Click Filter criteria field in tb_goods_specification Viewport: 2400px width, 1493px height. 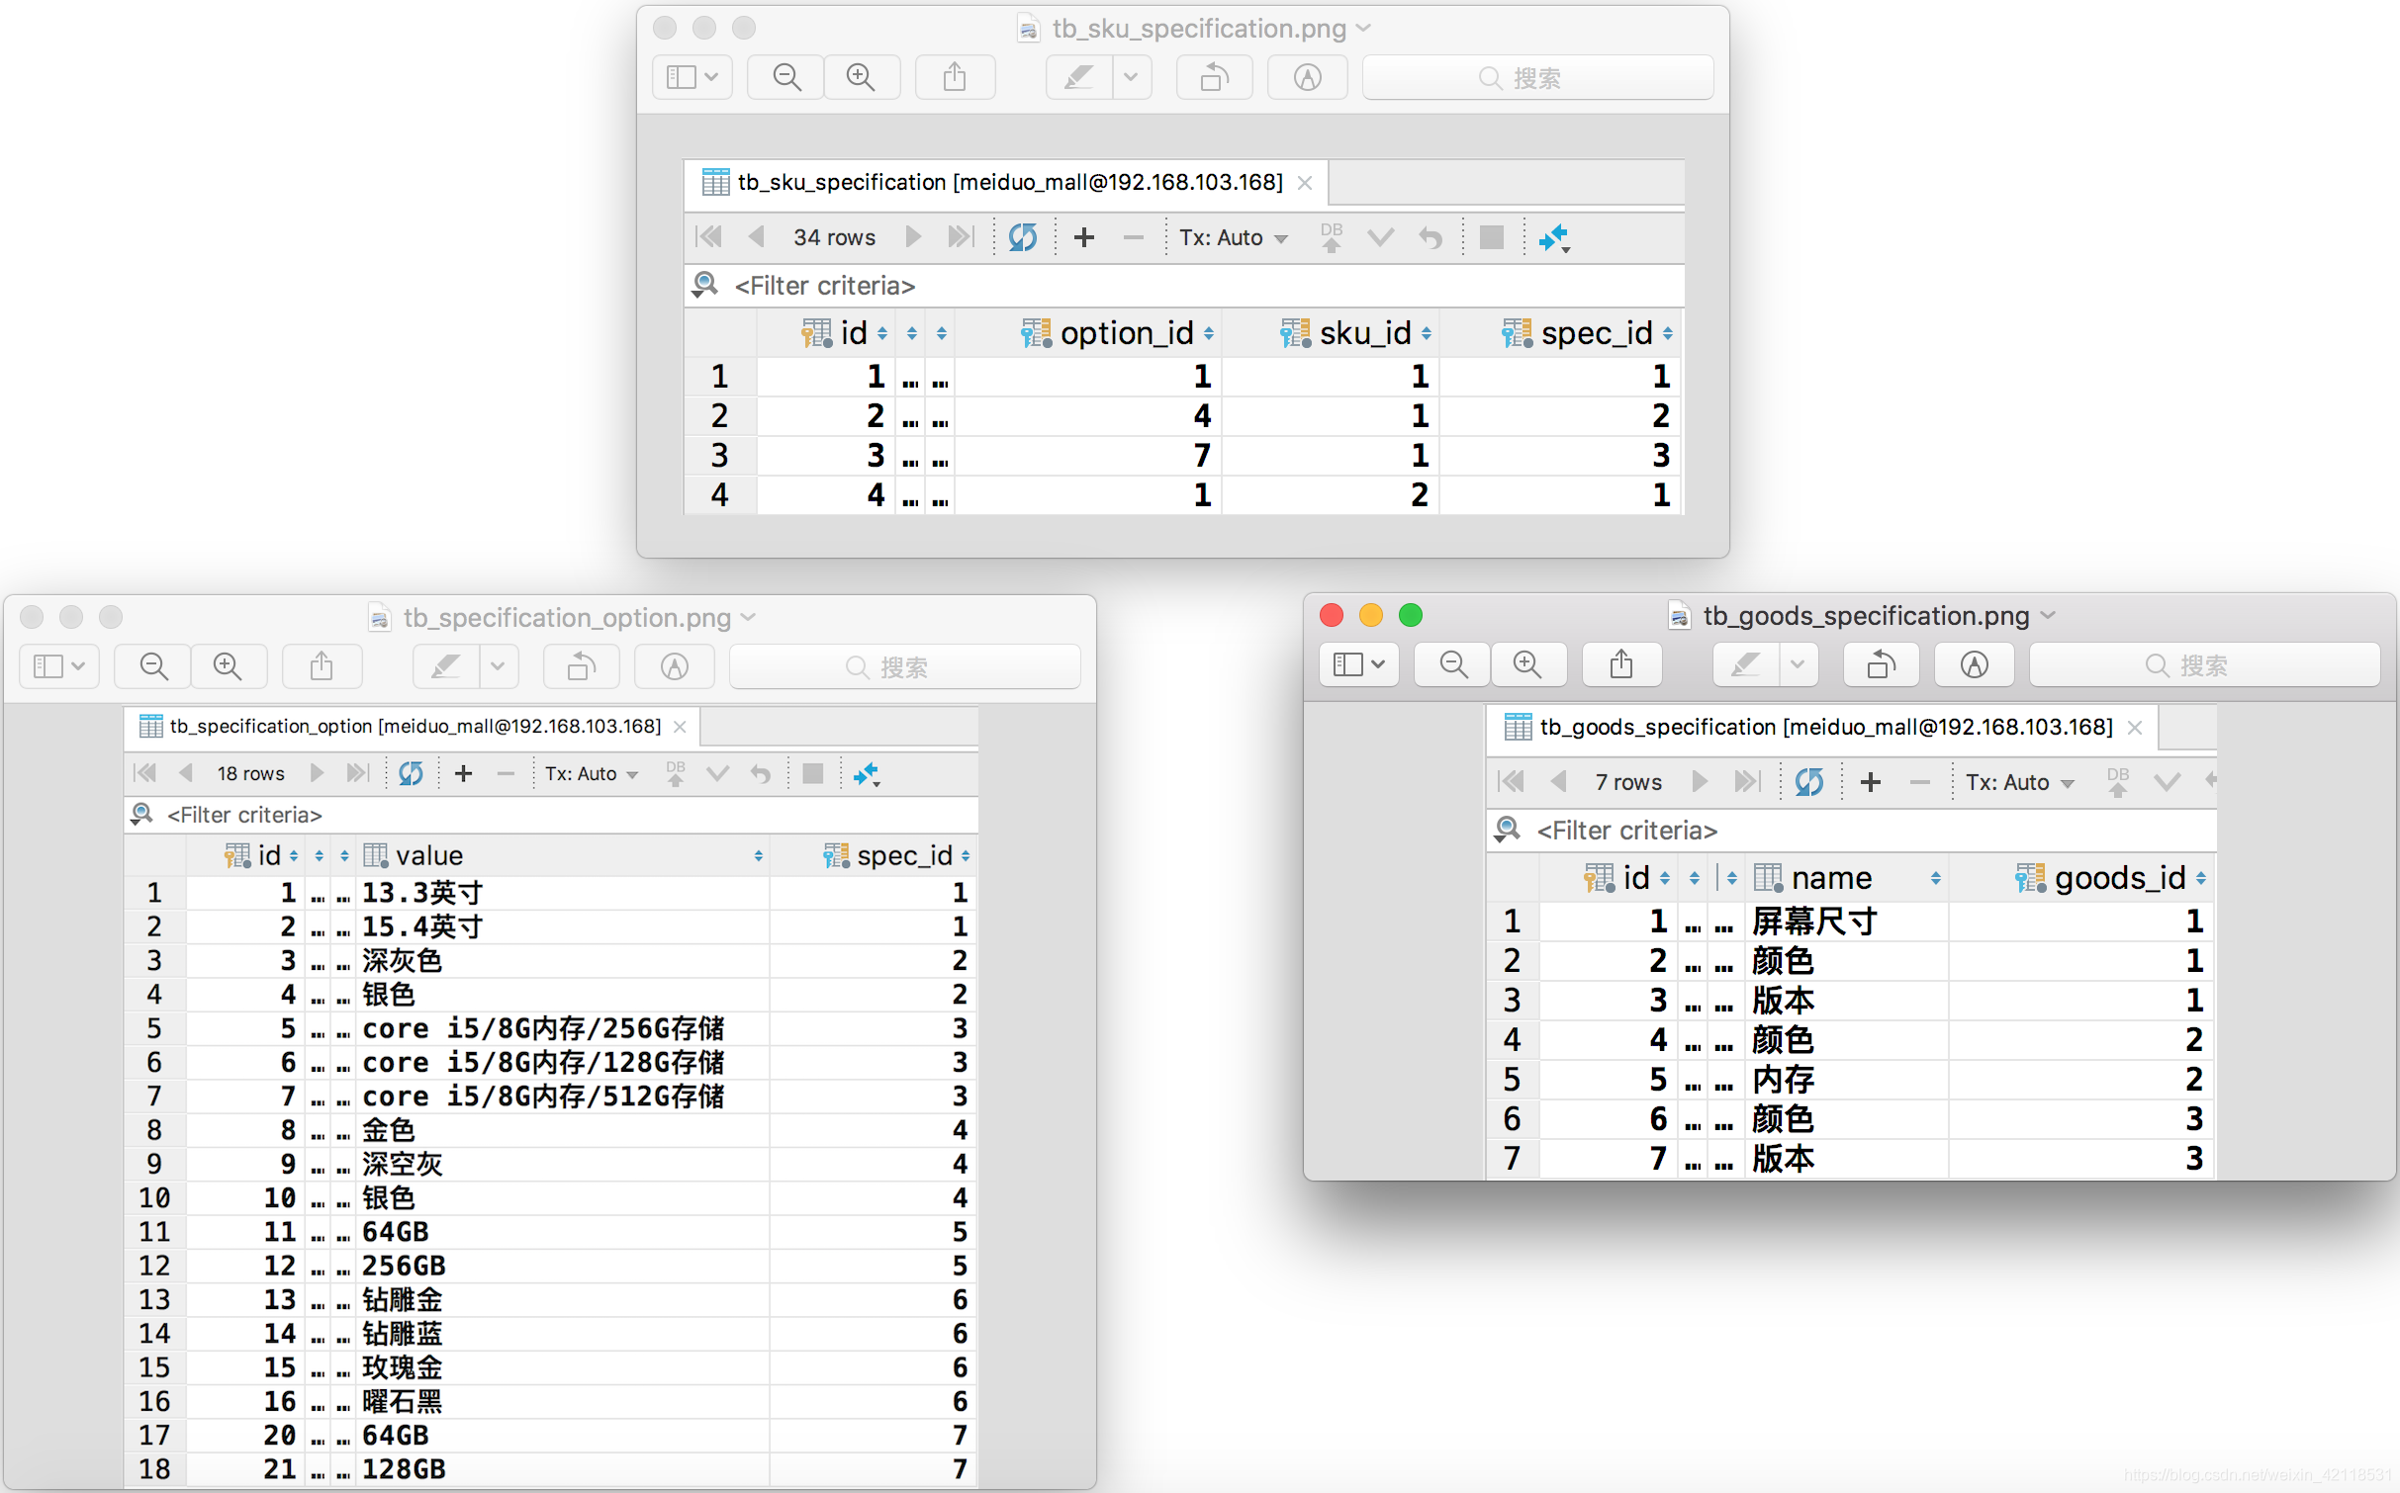tap(1851, 831)
